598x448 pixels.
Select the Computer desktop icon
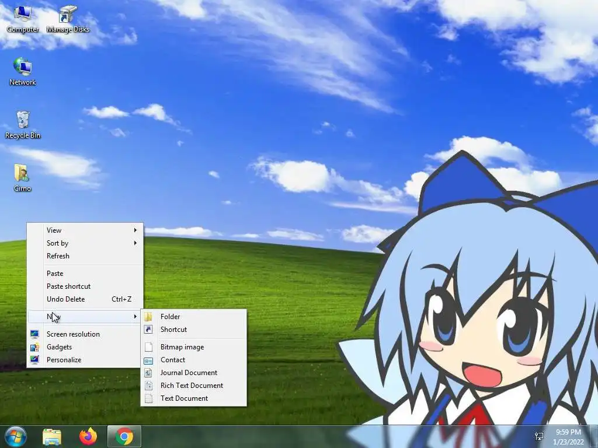[x=23, y=19]
